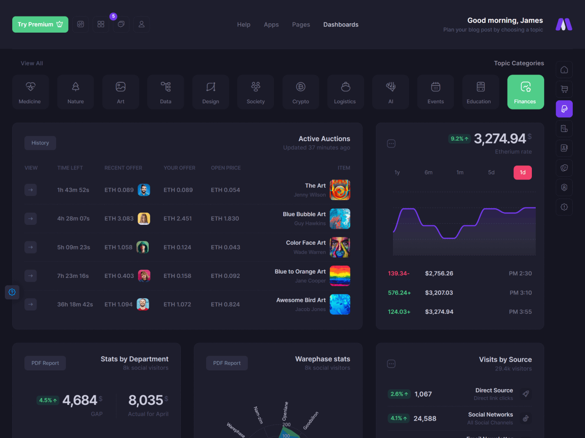
Task: Open the Dashboards menu
Action: (341, 24)
